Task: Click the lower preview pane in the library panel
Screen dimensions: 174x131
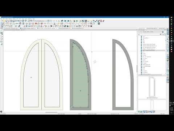Action: tap(152, 105)
